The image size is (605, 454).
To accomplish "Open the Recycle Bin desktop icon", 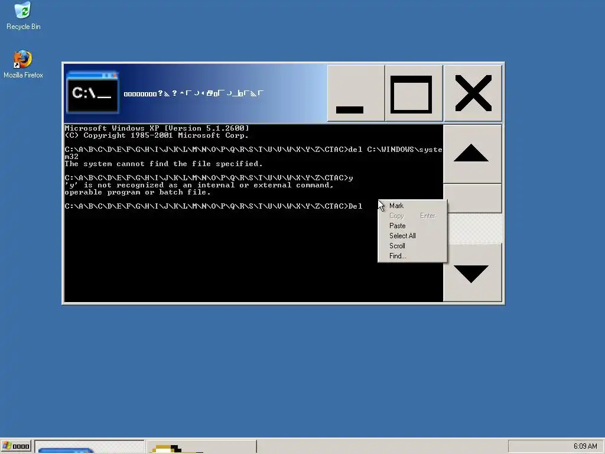I will [x=23, y=16].
